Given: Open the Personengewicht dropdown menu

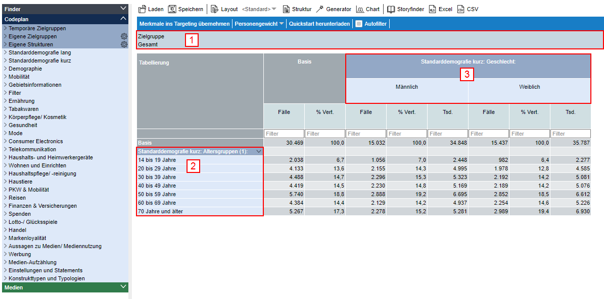Looking at the screenshot, I should point(259,24).
